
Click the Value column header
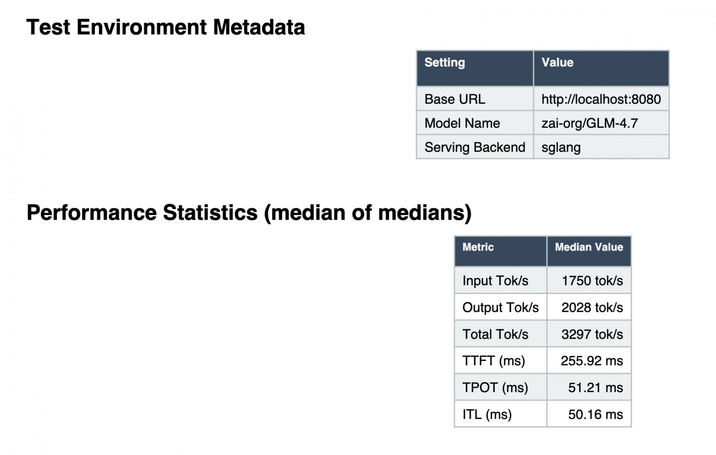point(557,63)
